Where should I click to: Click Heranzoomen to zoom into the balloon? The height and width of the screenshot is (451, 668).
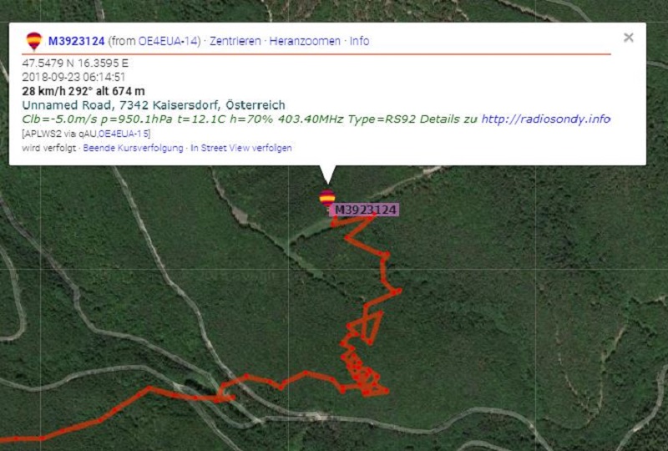click(305, 41)
